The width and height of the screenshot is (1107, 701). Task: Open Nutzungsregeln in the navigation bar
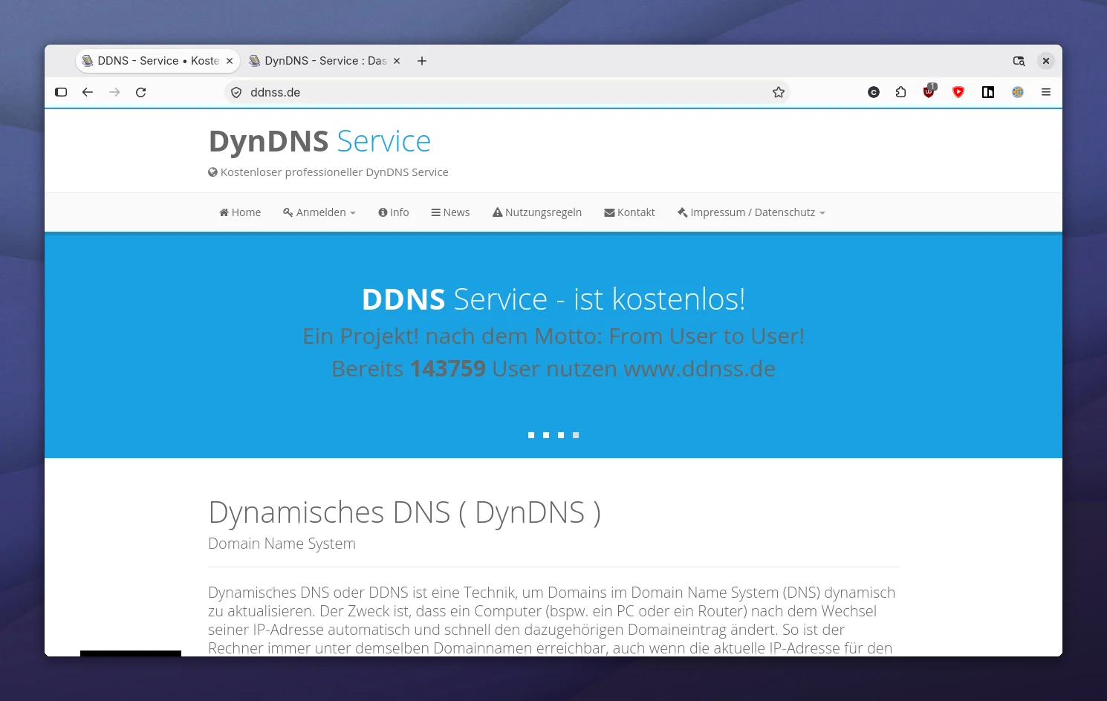pyautogui.click(x=537, y=212)
